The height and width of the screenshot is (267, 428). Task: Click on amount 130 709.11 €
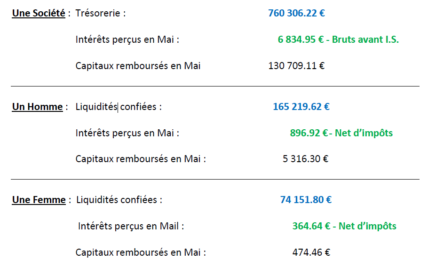point(296,66)
